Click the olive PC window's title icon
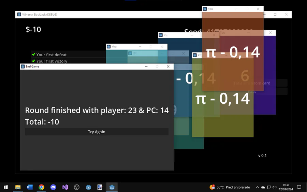Viewport: 307px width, 192px height. (195, 55)
